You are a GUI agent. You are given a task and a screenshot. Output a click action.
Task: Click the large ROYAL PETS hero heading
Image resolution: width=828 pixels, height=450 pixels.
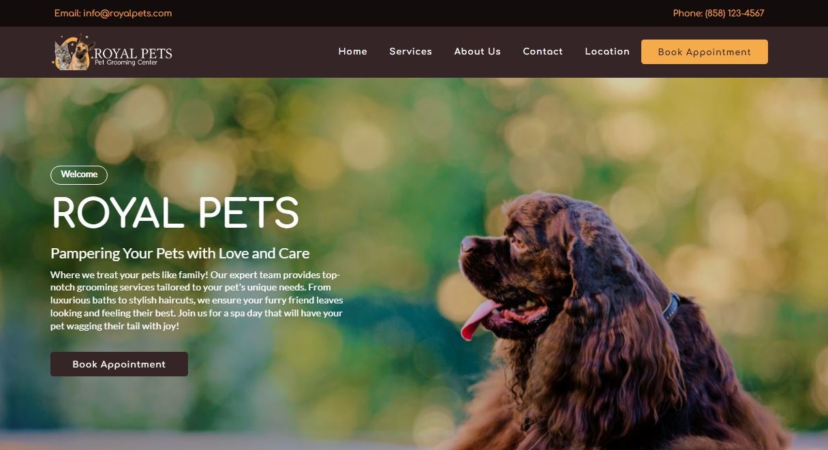175,213
